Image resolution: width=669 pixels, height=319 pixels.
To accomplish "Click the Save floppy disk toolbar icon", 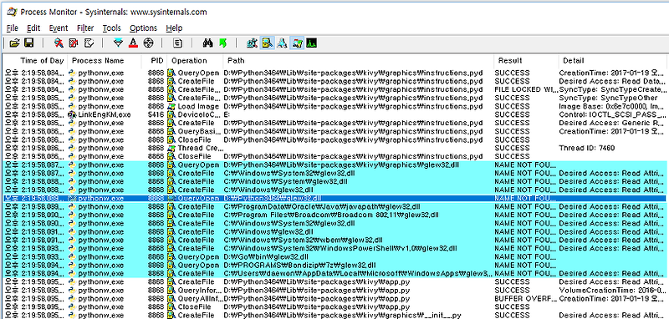I will 28,43.
